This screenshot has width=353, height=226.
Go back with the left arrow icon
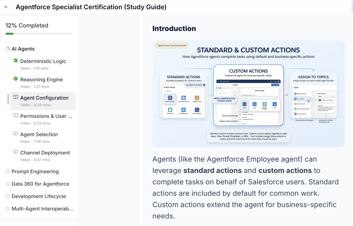[6, 7]
